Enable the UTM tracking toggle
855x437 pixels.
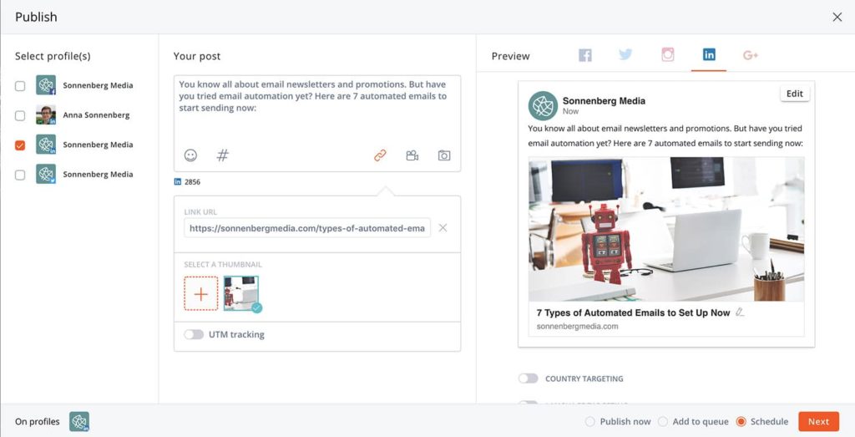[x=194, y=334]
